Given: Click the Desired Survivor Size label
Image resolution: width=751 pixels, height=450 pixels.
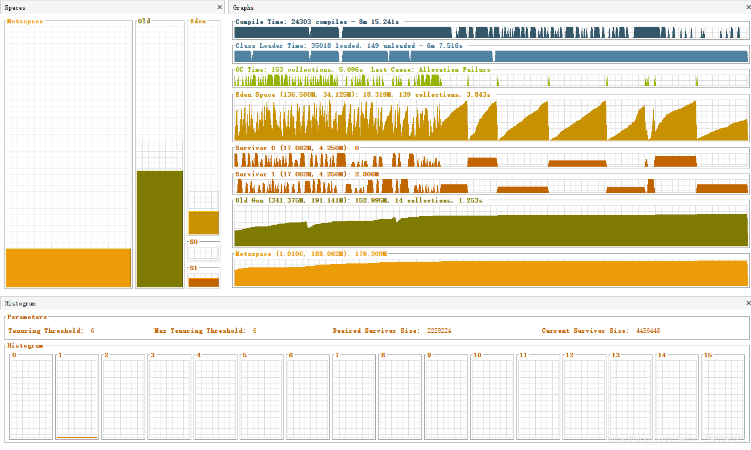Looking at the screenshot, I should pos(376,331).
